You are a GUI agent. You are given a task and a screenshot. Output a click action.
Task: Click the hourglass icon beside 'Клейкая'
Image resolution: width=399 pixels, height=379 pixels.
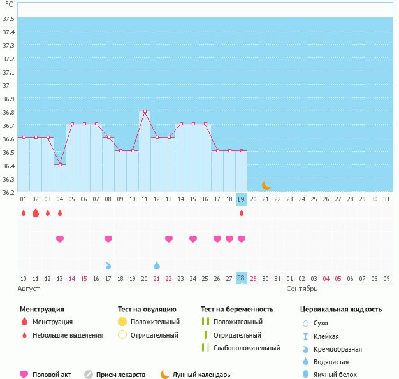305,336
